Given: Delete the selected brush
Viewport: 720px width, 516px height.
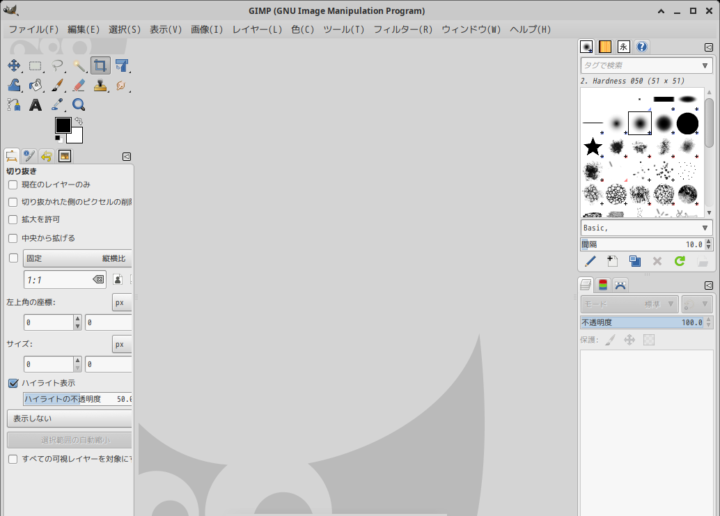Looking at the screenshot, I should (657, 261).
